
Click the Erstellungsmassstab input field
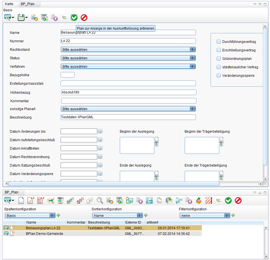point(128,83)
